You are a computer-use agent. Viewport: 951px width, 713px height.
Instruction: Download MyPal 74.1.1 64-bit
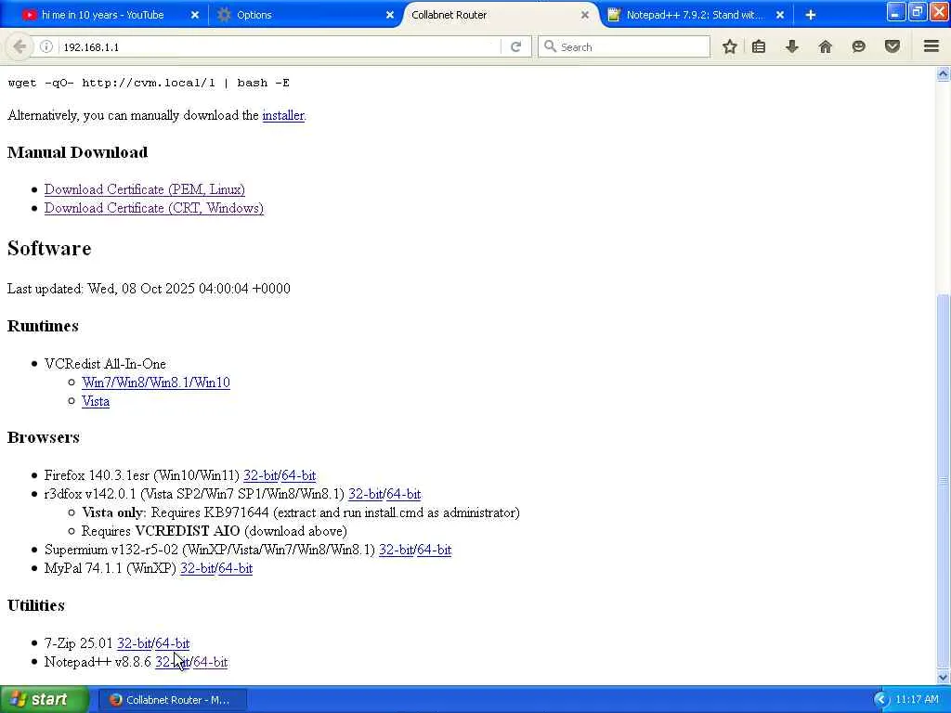click(235, 568)
